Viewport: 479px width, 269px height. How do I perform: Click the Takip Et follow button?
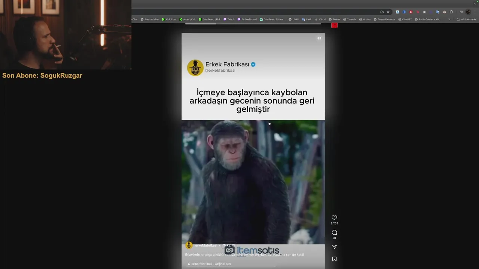coord(229,245)
